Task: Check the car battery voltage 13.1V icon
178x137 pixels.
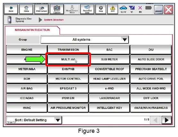Action: coord(123,9)
